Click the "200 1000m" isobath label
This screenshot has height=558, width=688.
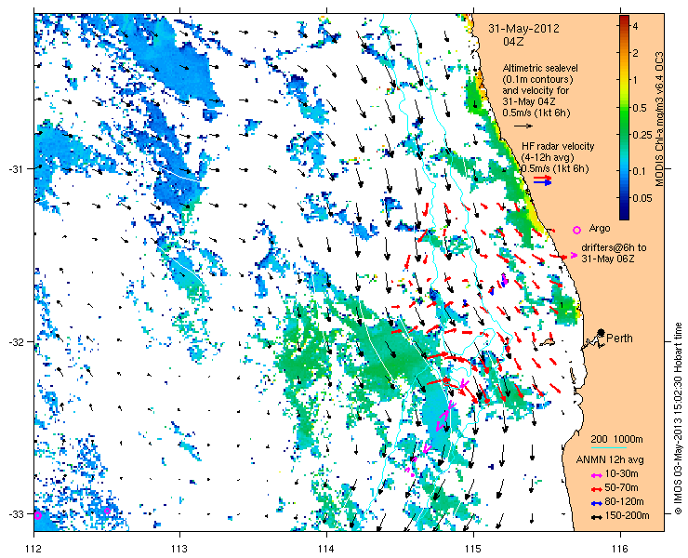pyautogui.click(x=616, y=440)
